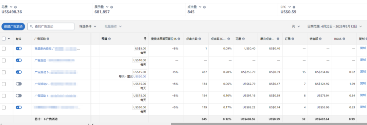The image size is (367, 125).
Task: Expand the 列 columns dropdown
Action: (296, 26)
